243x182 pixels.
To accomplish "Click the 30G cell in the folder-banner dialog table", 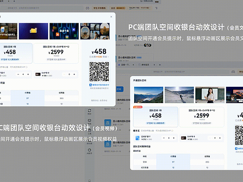I will (x=62, y=98).
